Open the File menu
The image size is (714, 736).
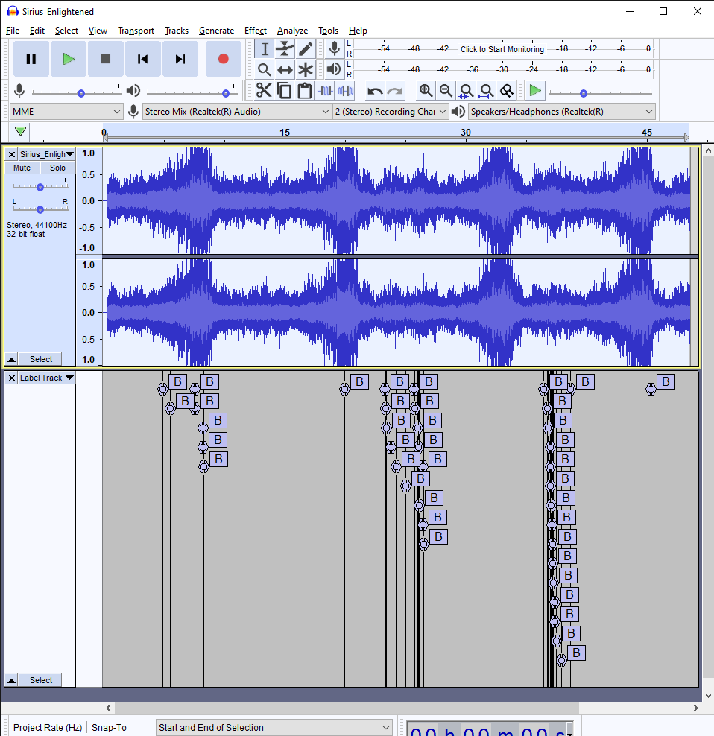(x=13, y=31)
